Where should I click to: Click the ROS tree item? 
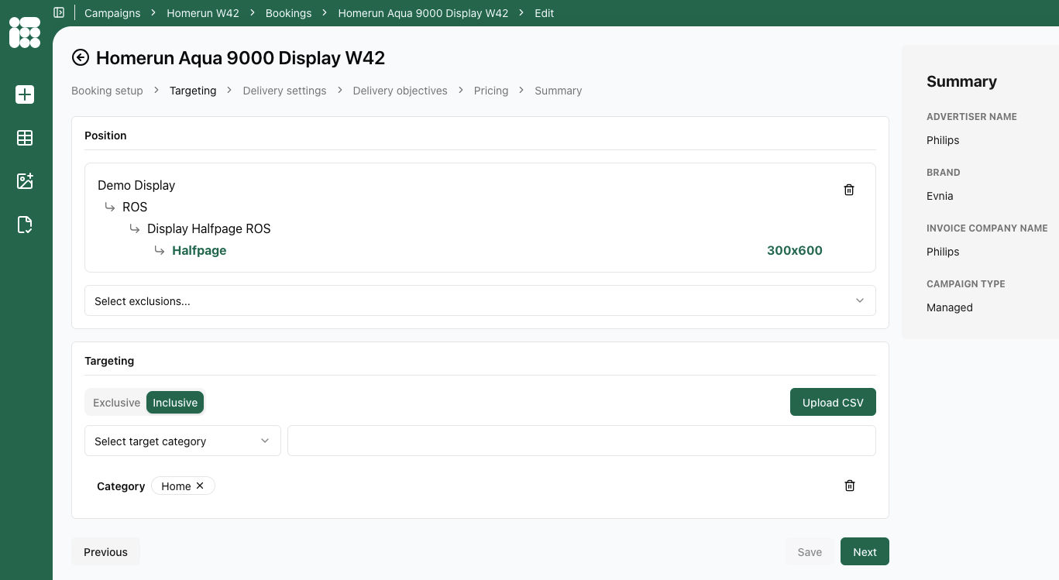tap(135, 207)
